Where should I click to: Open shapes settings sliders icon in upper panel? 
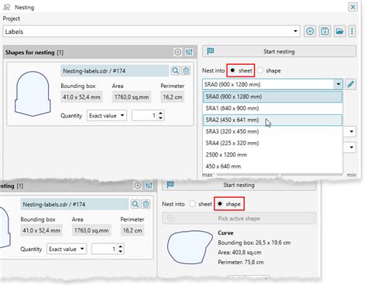coord(189,52)
